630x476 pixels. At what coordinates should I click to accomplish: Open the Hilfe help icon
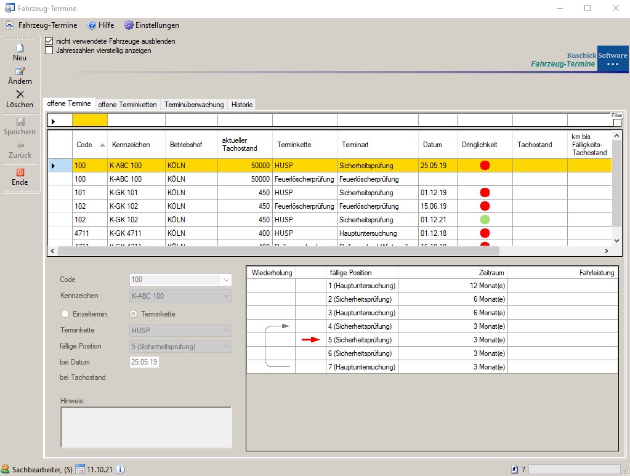pyautogui.click(x=92, y=25)
